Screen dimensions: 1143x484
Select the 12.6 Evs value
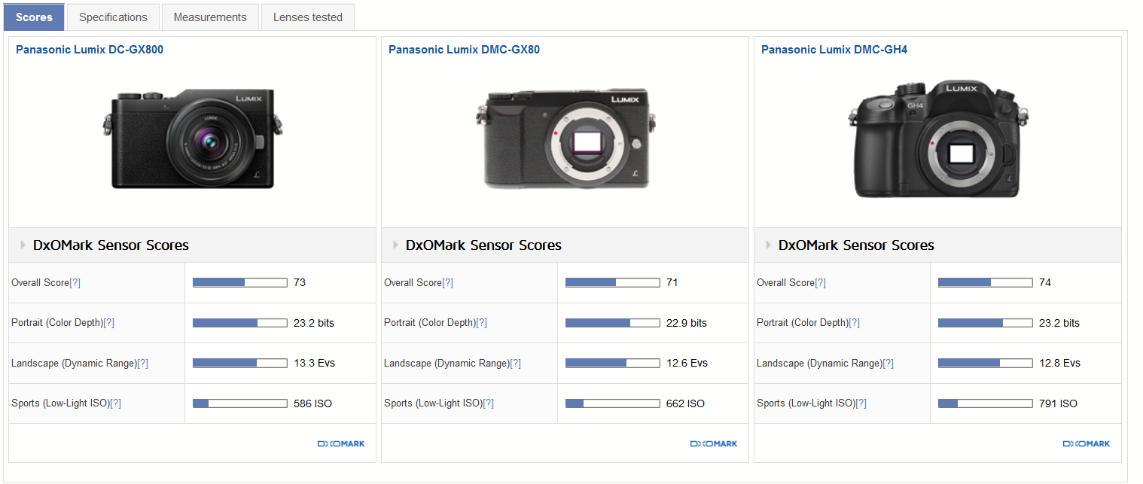[687, 363]
